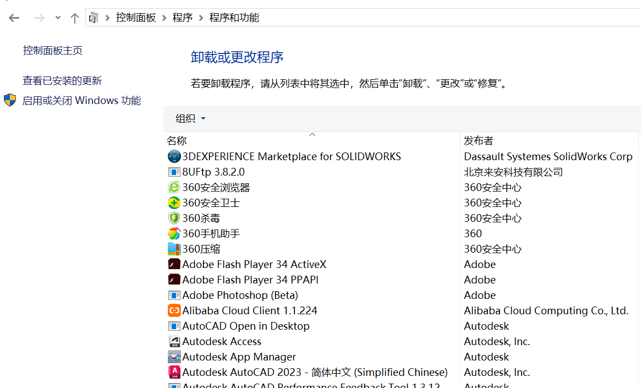Select the 360杀毒 entry name
The image size is (641, 388).
[201, 218]
